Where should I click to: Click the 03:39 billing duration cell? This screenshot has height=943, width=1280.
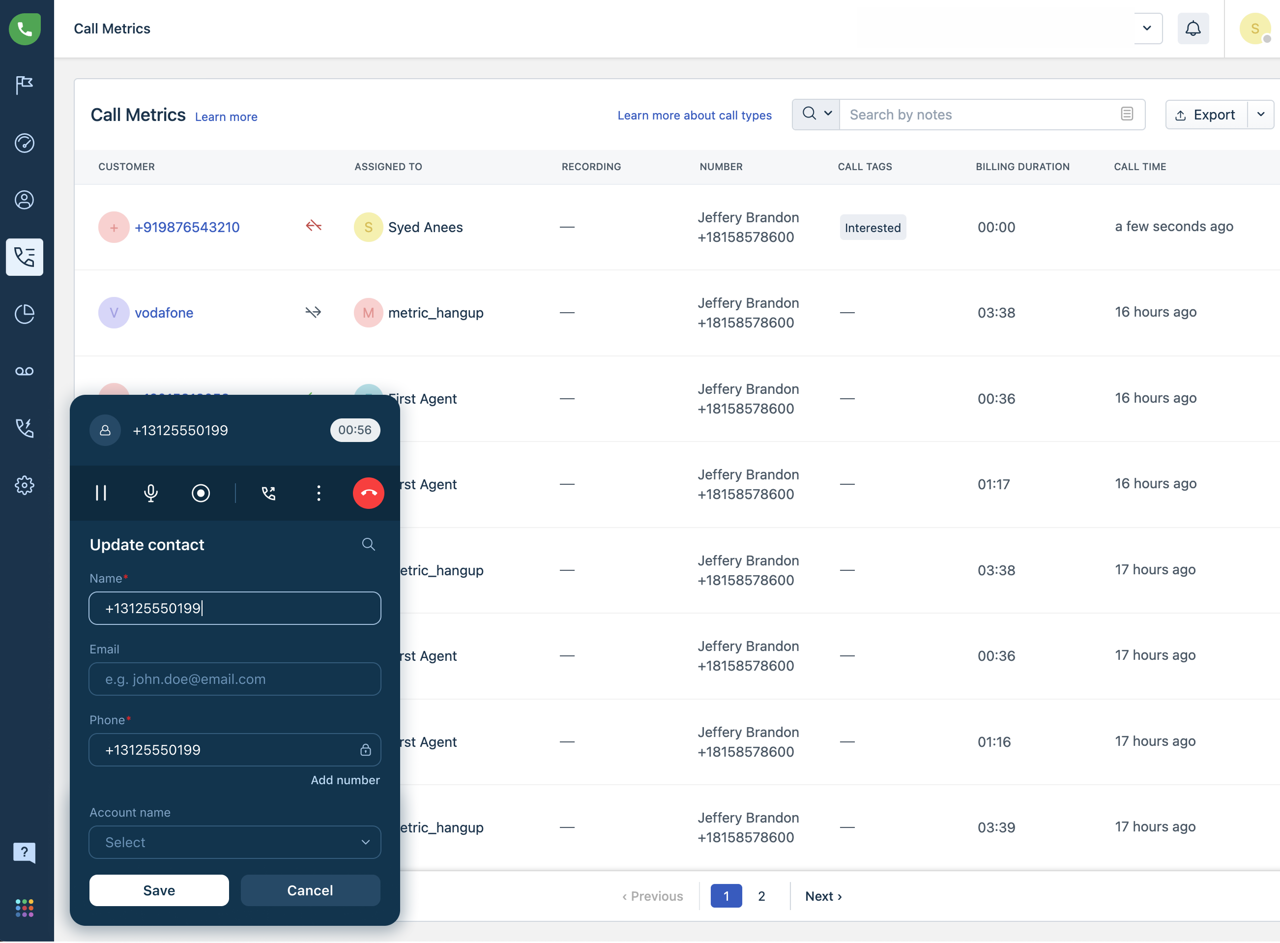pyautogui.click(x=996, y=827)
